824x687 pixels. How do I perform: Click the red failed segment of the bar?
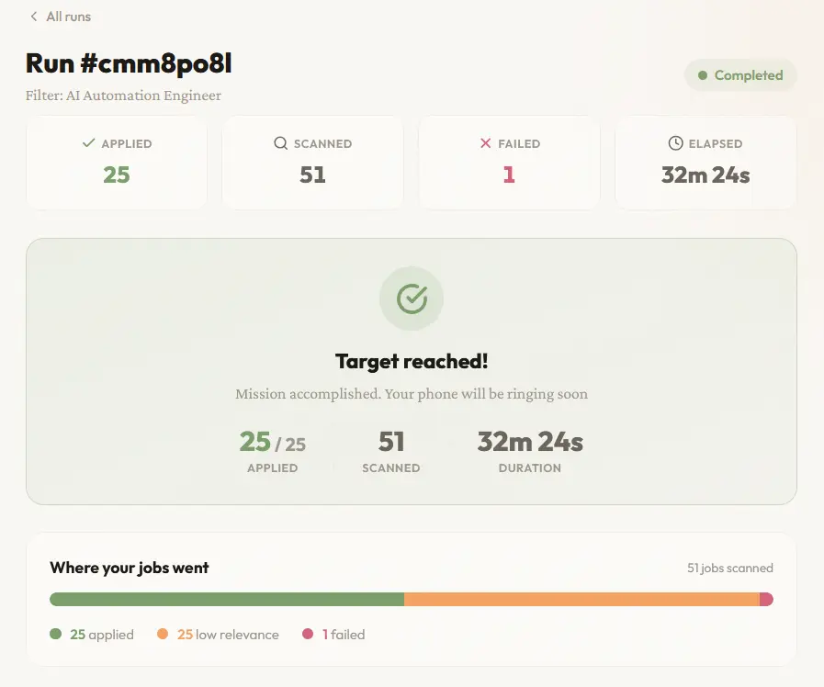click(x=766, y=599)
